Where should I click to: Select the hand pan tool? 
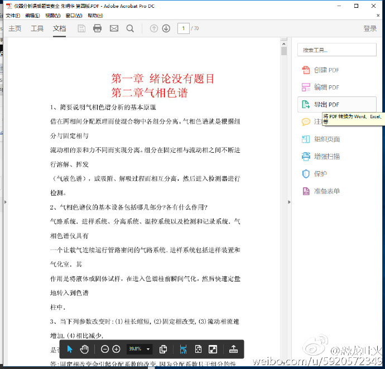pos(84,349)
